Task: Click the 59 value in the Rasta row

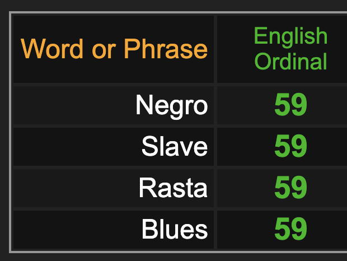Action: [290, 188]
